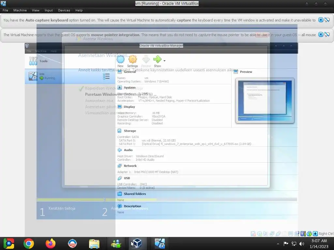The height and width of the screenshot is (250, 334).
Task: Click the 'Windows 7 (64-bit)' operating system value
Action: 157,81
